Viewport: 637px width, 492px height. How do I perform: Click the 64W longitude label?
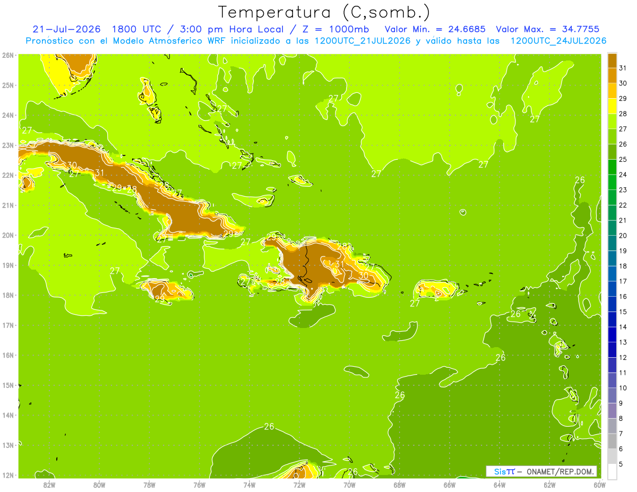click(x=500, y=485)
